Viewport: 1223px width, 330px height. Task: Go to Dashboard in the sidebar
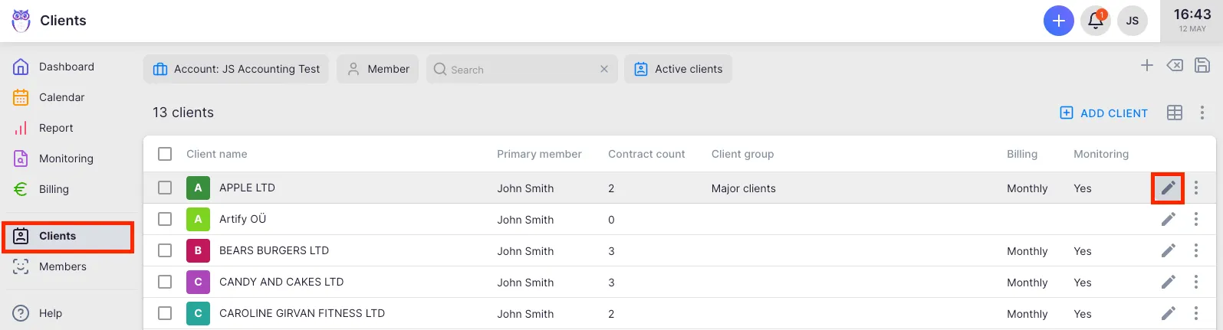tap(66, 67)
